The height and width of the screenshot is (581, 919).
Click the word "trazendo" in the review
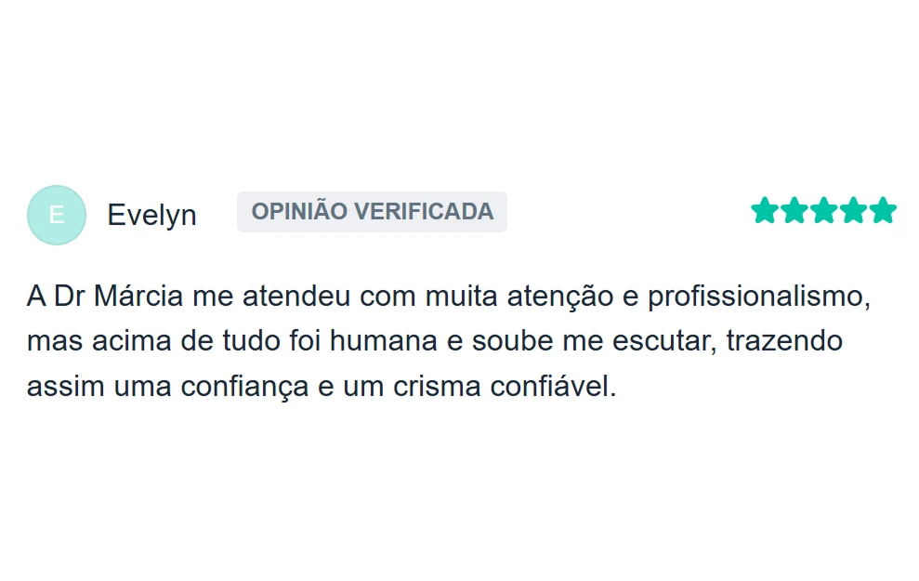tap(784, 341)
